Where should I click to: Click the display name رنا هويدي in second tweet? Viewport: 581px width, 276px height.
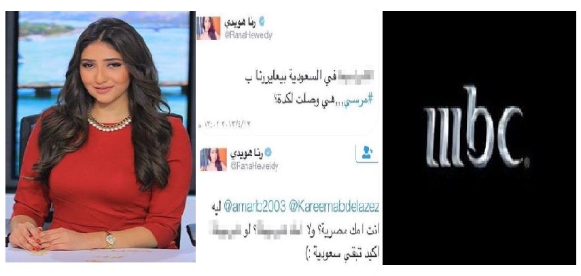coord(247,153)
